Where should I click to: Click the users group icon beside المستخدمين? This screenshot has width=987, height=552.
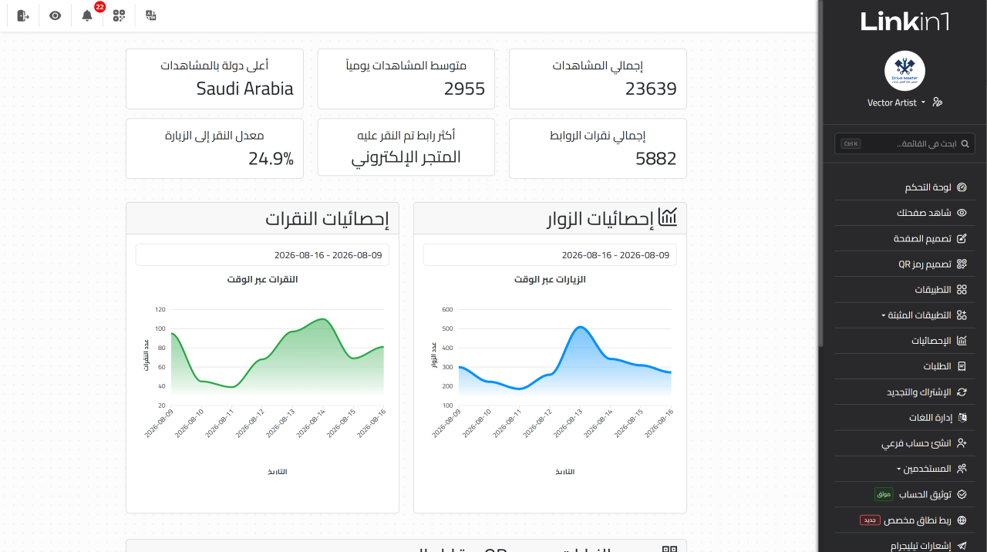(x=962, y=469)
